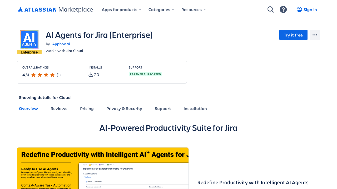Screen dimensions: 337x189
Task: Open the more actions ellipsis button
Action: click(315, 35)
